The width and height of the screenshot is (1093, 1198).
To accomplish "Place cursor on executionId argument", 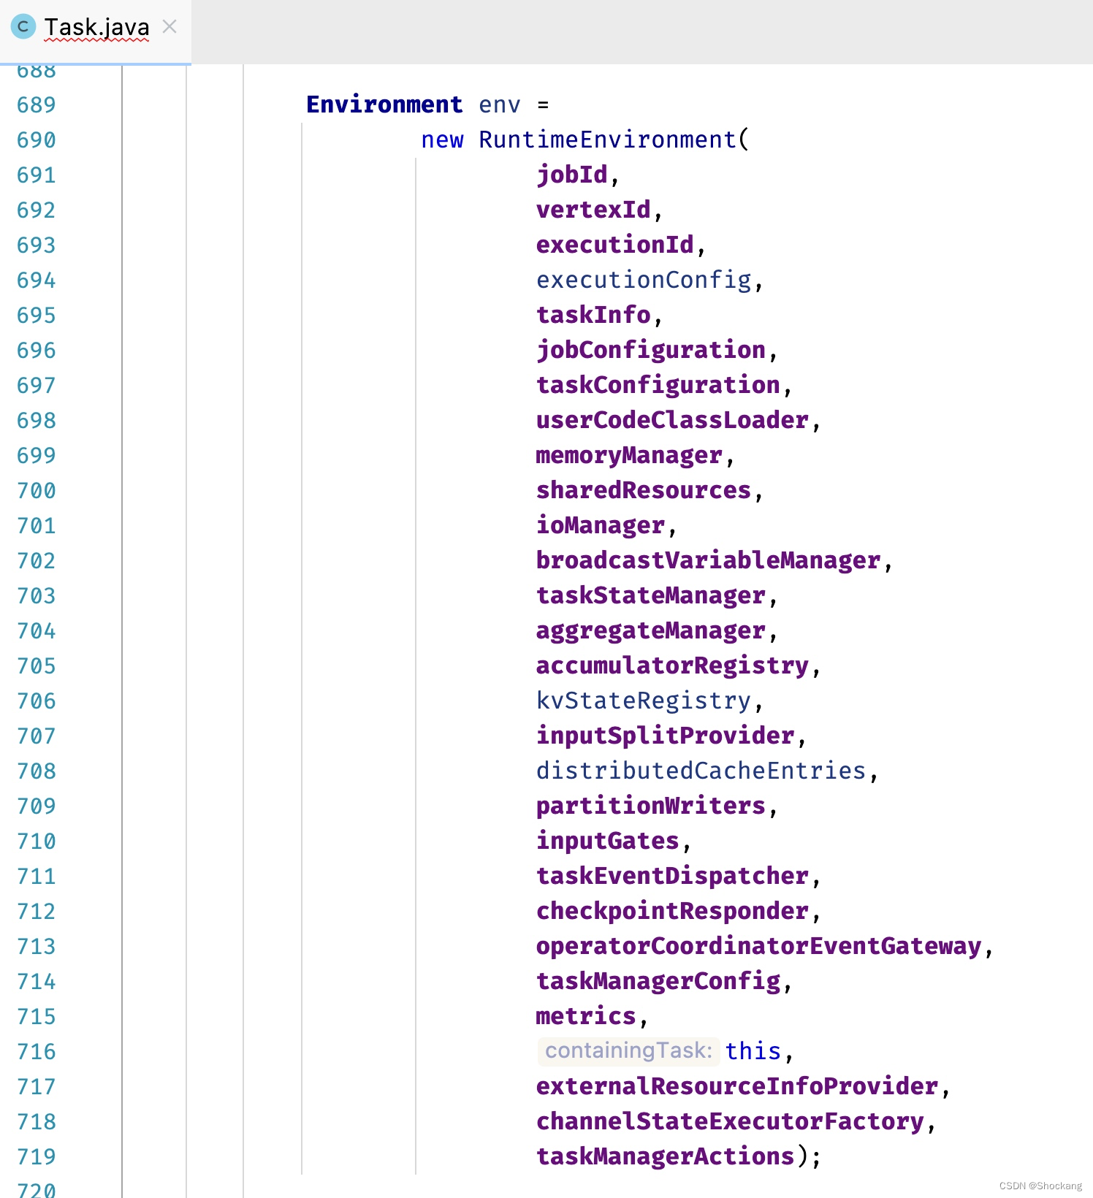I will tap(615, 245).
